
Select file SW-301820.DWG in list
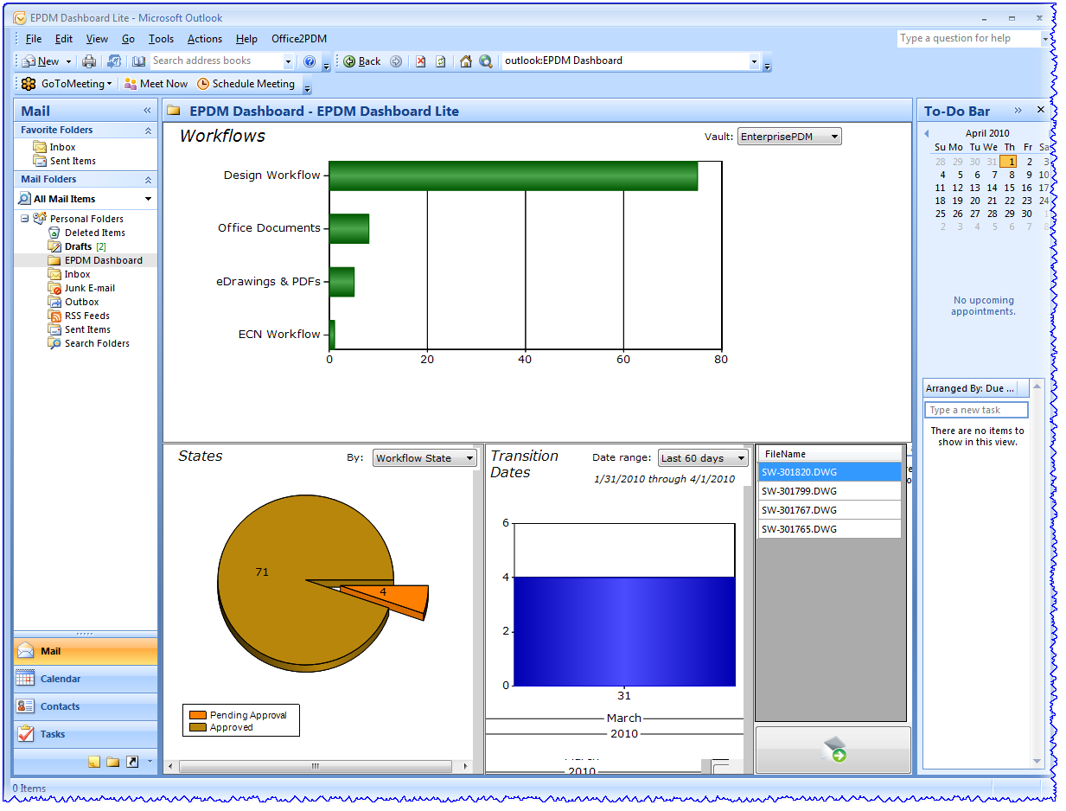(829, 472)
